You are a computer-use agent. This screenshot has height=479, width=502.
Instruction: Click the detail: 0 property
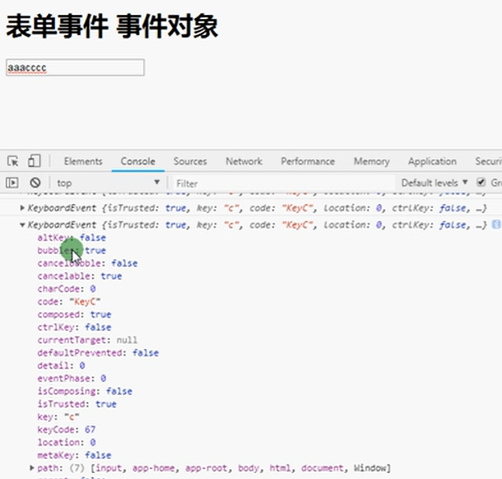tap(61, 365)
